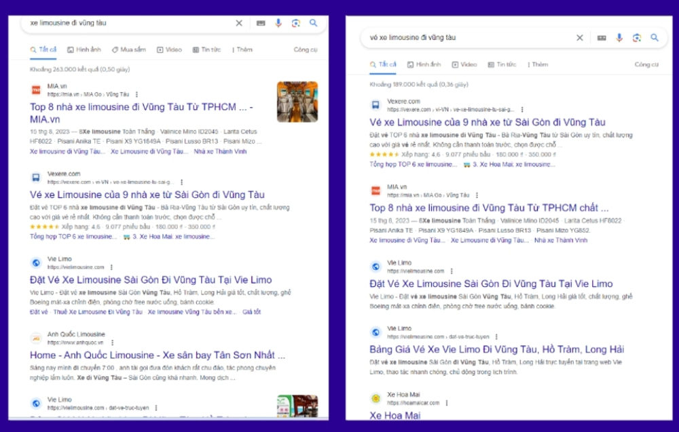
Task: Open the Tin tức tab in the right search page
Action: (x=502, y=64)
